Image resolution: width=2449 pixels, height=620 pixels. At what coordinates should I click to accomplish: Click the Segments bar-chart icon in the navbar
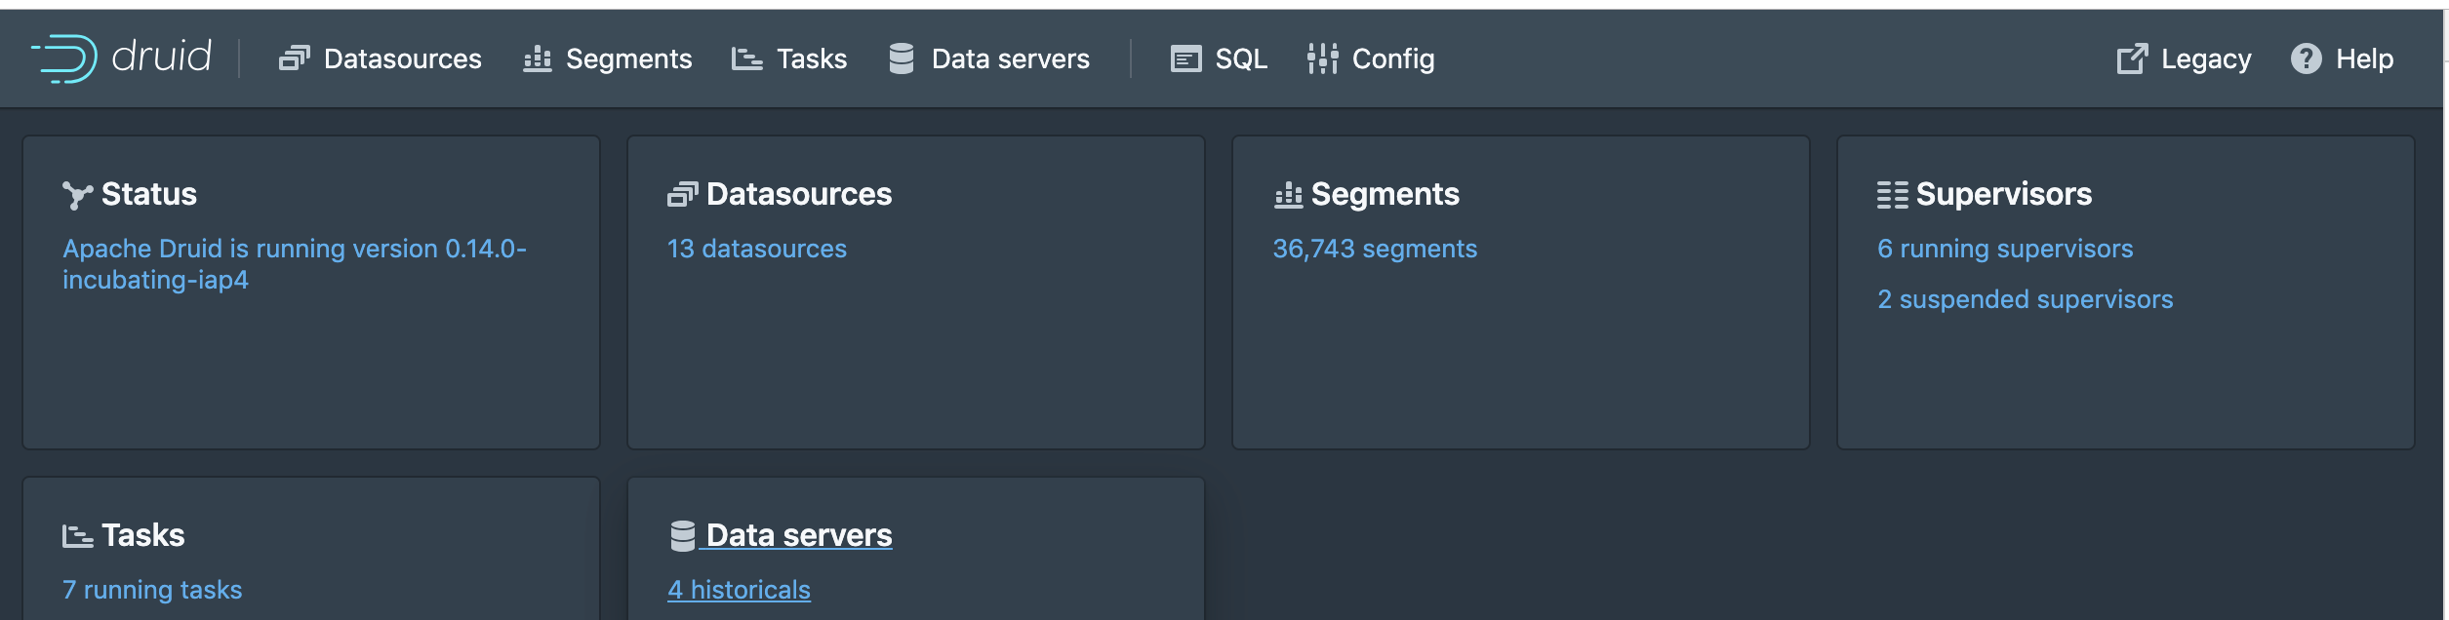pos(537,58)
